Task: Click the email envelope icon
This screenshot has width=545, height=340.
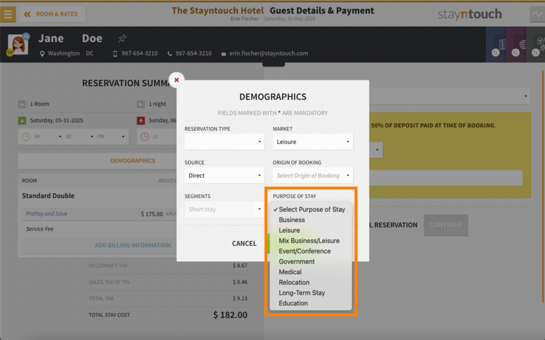Action: 223,54
